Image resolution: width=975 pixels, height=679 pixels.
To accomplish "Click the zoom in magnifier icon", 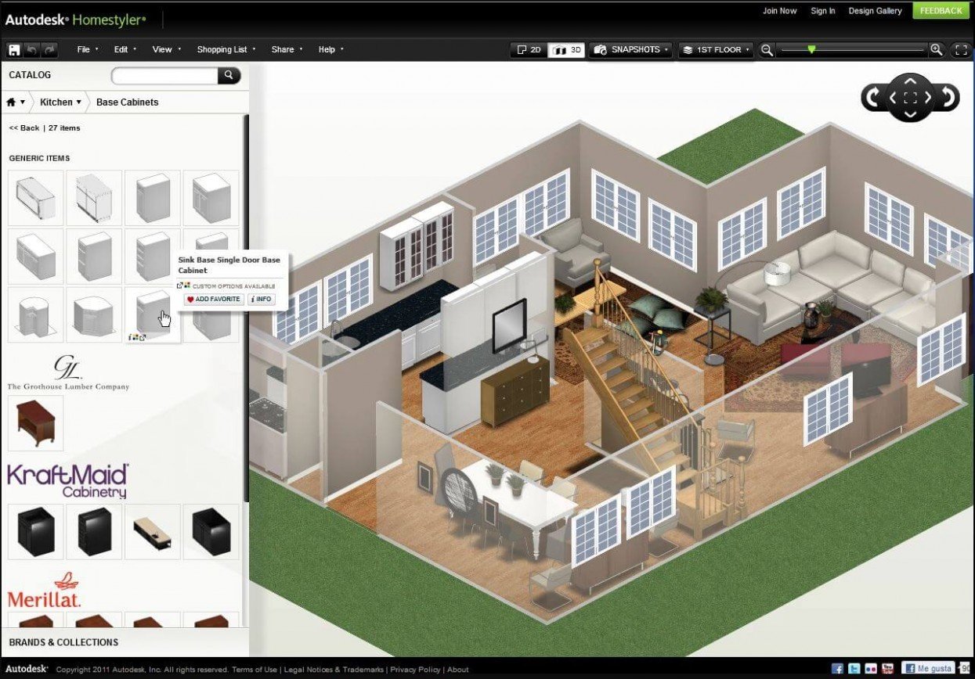I will 937,49.
